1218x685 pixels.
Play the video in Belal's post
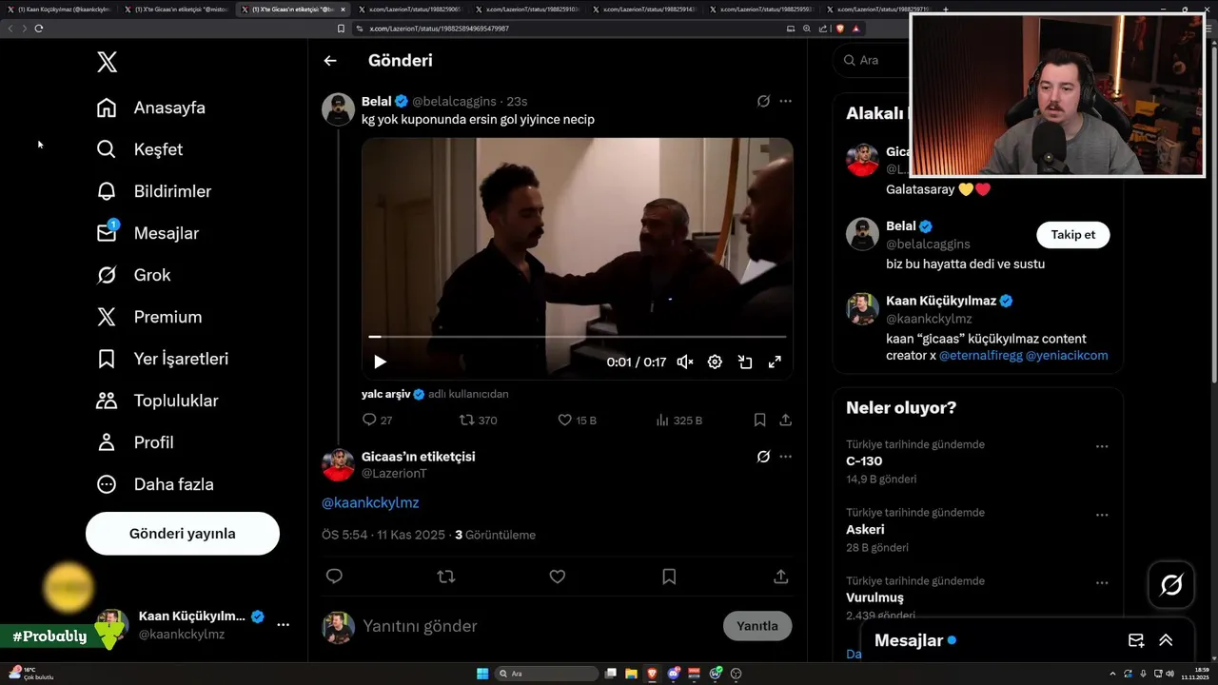(x=380, y=362)
